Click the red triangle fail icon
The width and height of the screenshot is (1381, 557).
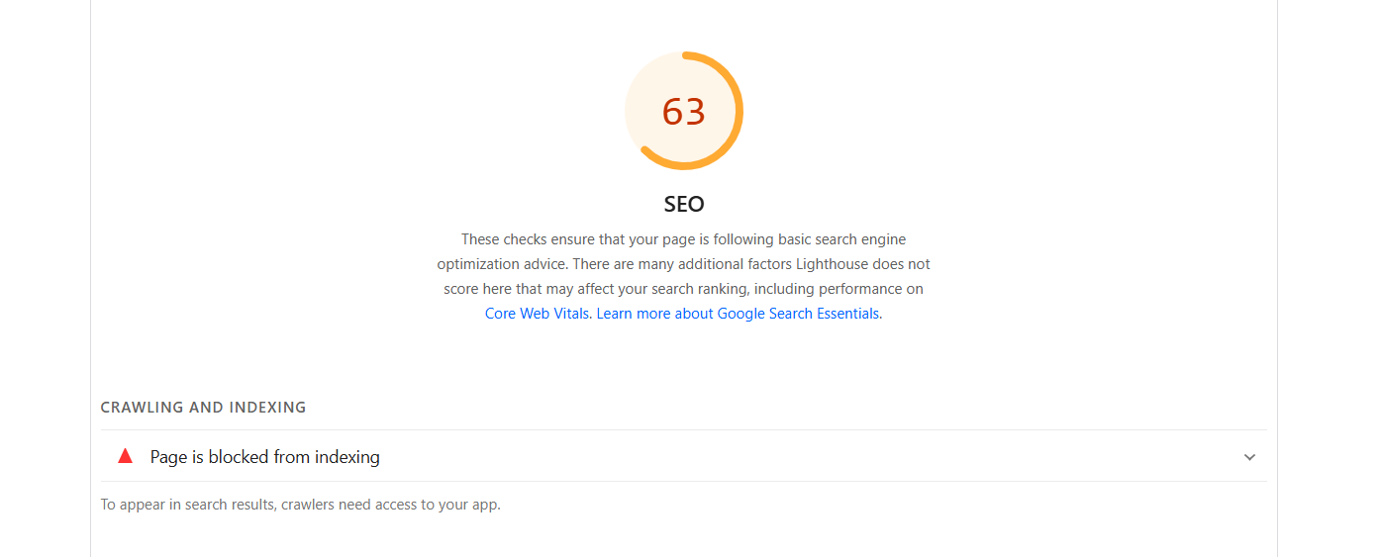tap(125, 456)
